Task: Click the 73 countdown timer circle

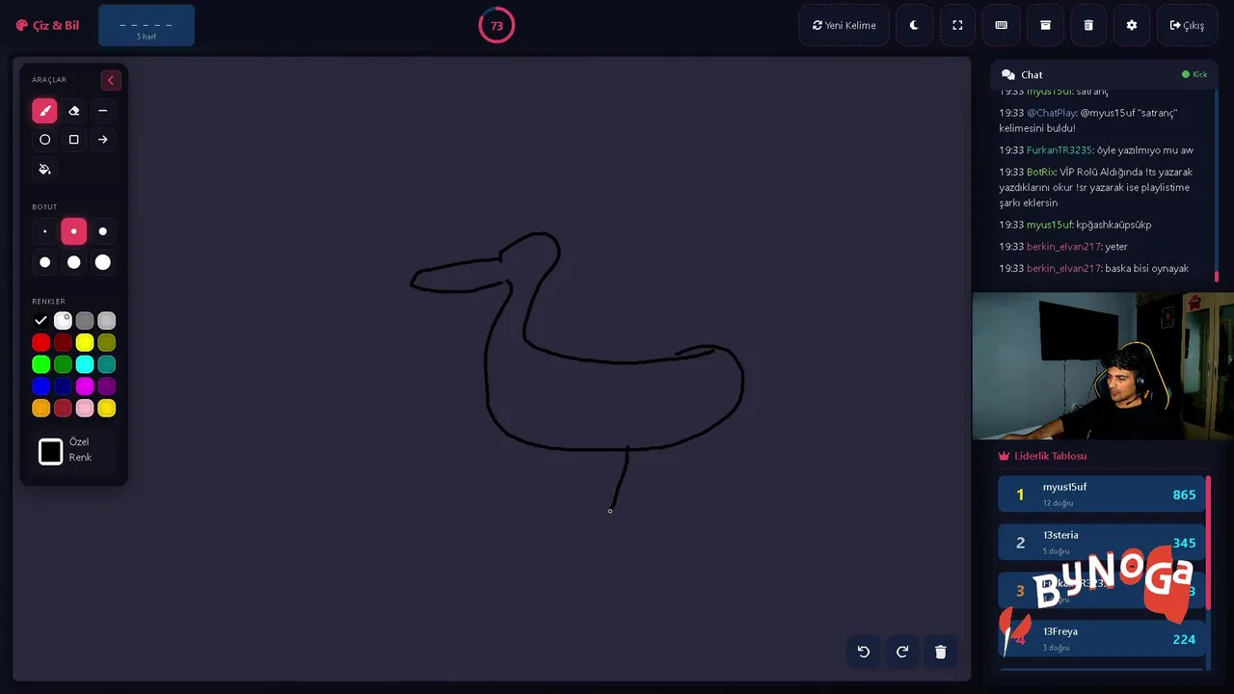Action: point(496,25)
